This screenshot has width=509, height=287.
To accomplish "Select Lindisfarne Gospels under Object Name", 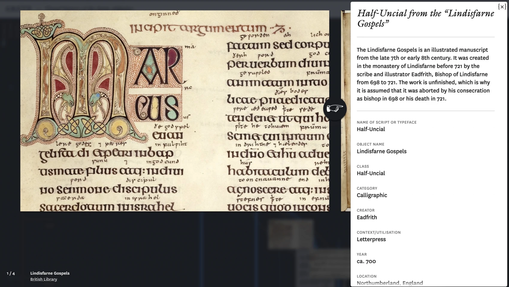I will point(381,151).
